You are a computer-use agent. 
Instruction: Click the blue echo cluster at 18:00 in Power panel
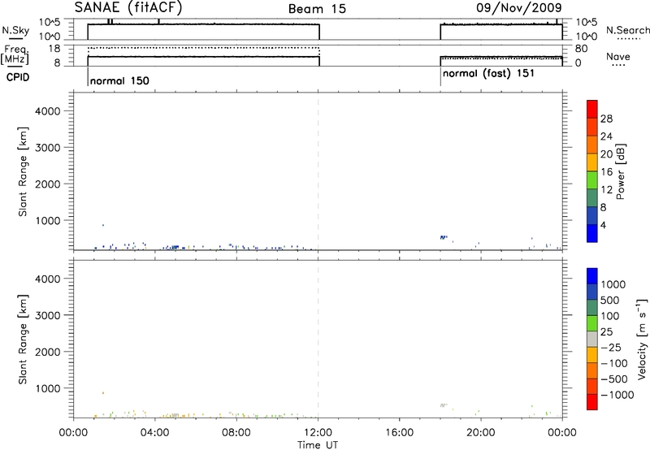(x=443, y=237)
